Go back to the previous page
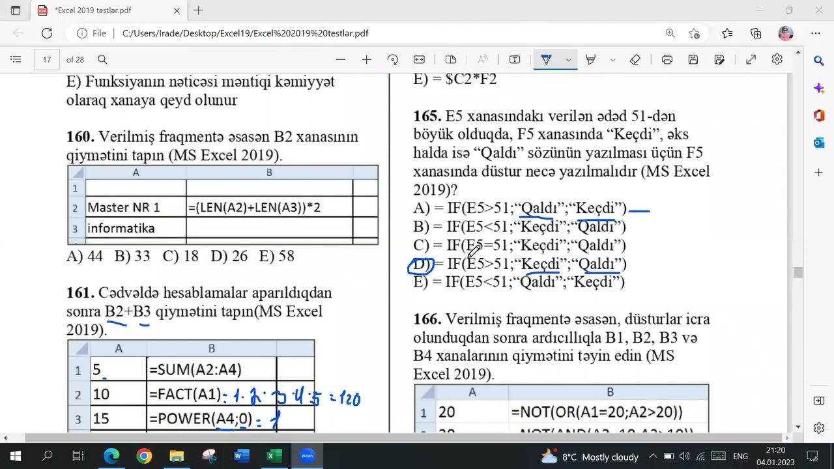The image size is (834, 469). point(18,33)
